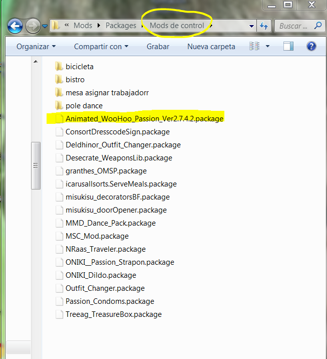
Task: Minimize the Explorer window
Action: pos(271,5)
